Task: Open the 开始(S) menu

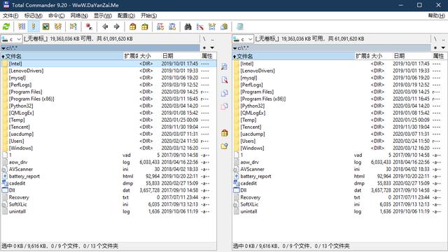Action: [148, 15]
